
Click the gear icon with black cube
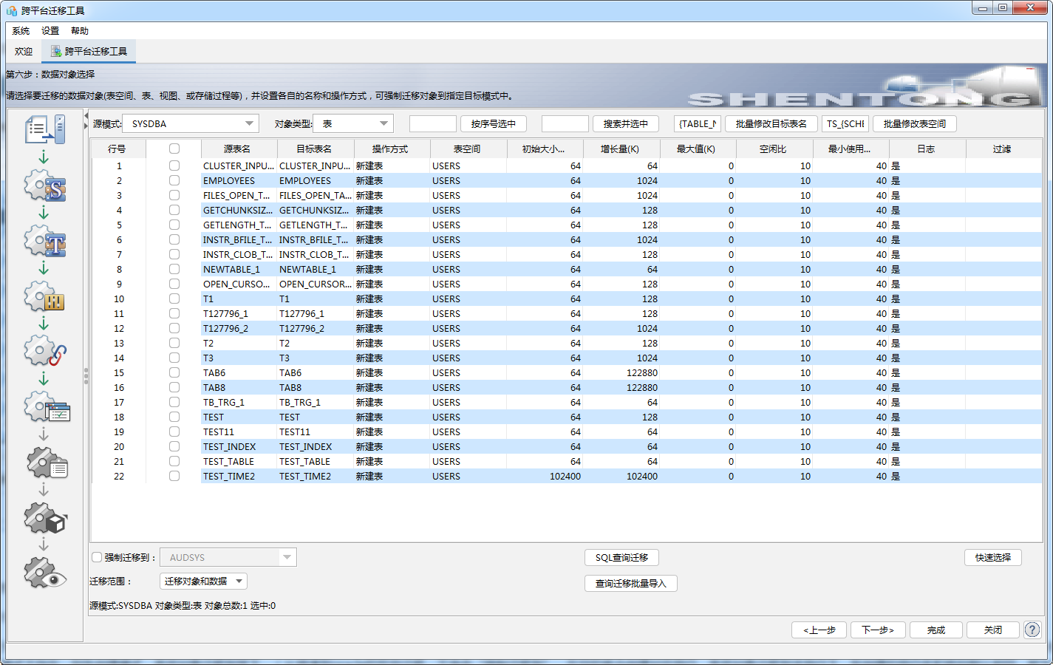point(44,519)
